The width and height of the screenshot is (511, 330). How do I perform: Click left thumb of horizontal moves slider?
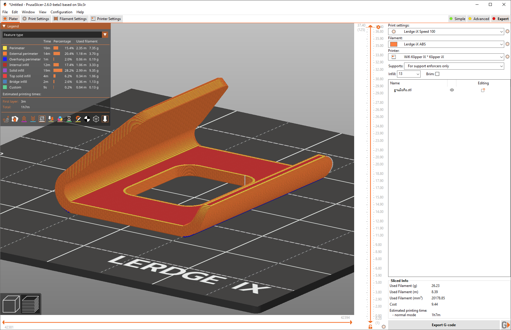coord(3,322)
